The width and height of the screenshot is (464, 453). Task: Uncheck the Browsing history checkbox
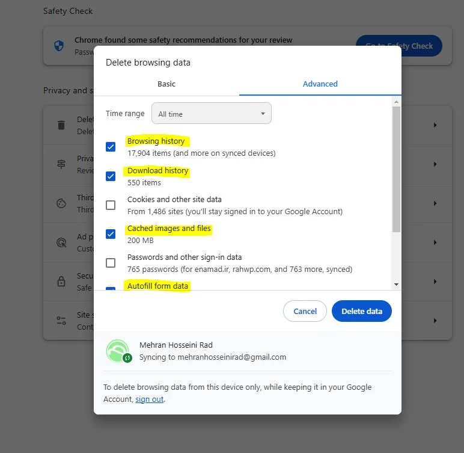111,147
